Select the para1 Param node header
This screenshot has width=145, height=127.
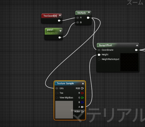[x=54, y=31]
